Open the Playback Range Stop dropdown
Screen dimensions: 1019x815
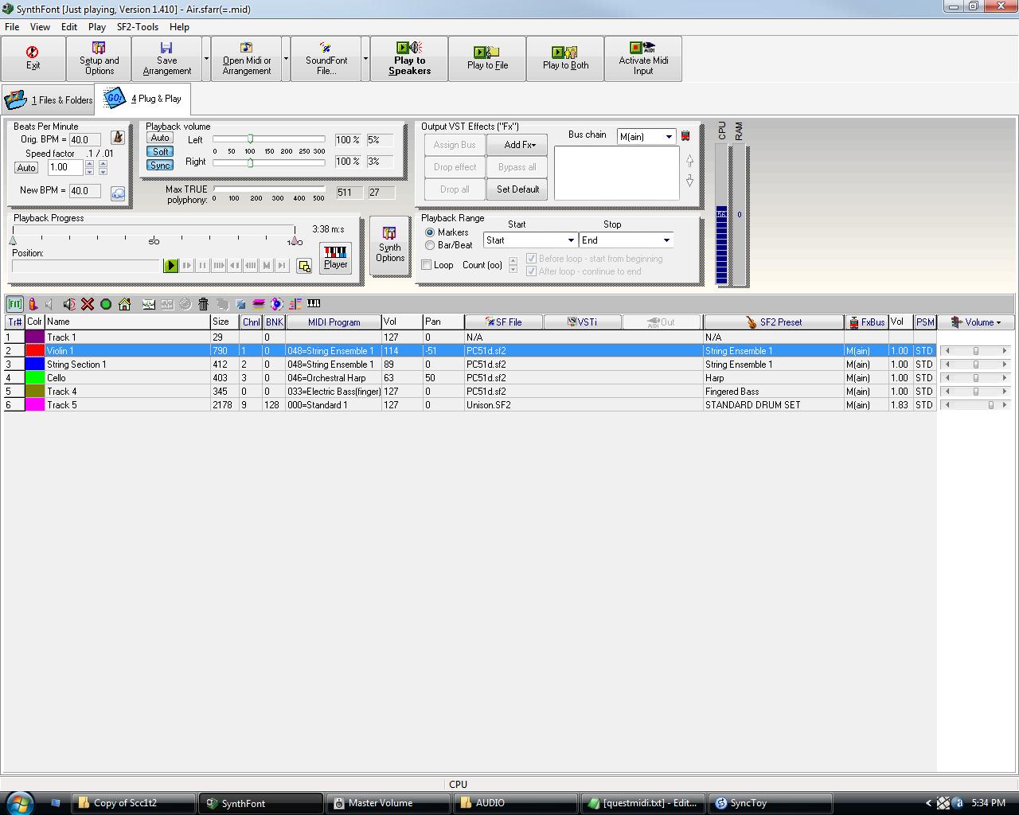(x=666, y=240)
